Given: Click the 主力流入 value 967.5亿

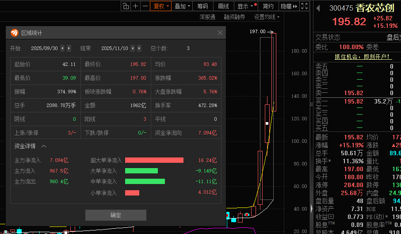Looking at the screenshot, I should (x=59, y=171).
